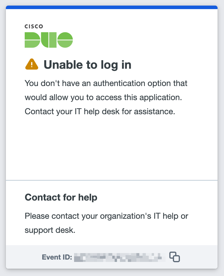Screen dimensions: 224x276
Task: Click the gray footer bar beside Event ID
Action: pyautogui.click(x=200, y=257)
